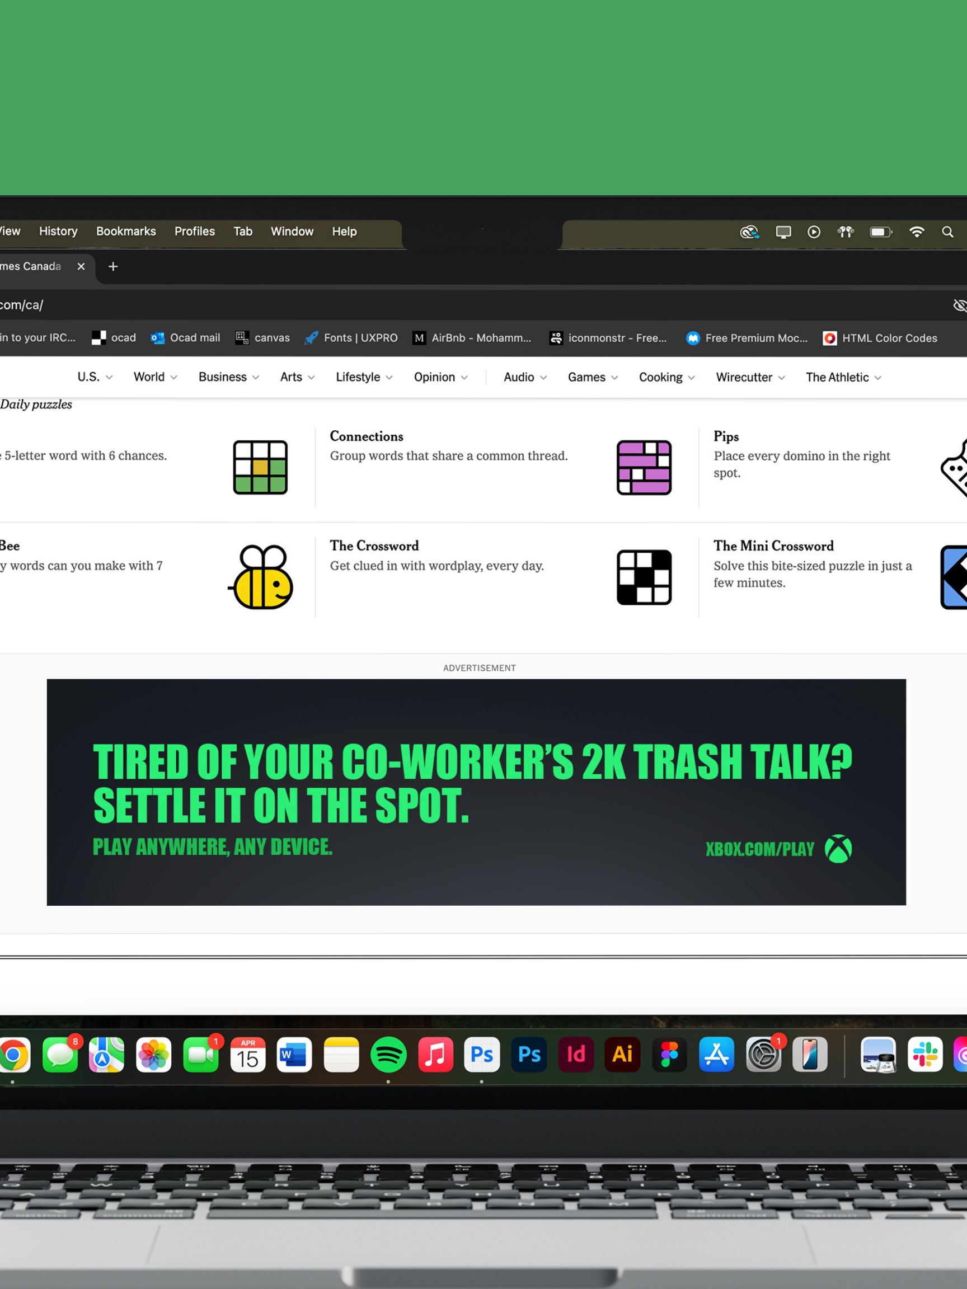
Task: Open Figma in the dock
Action: click(x=669, y=1055)
